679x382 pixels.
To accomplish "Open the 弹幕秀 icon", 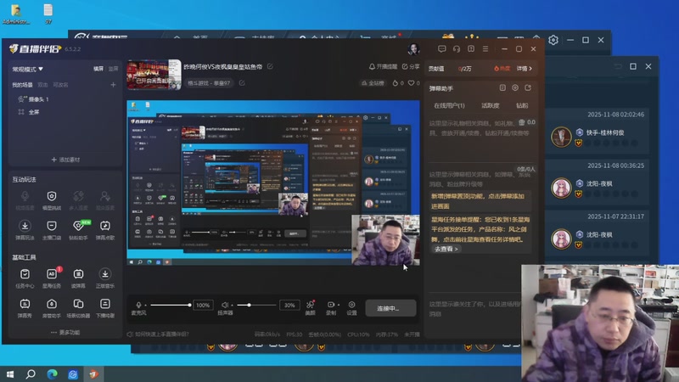I will point(25,304).
